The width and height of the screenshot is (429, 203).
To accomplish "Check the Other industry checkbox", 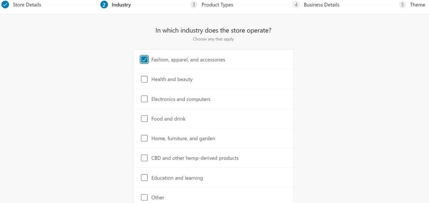I will (144, 197).
